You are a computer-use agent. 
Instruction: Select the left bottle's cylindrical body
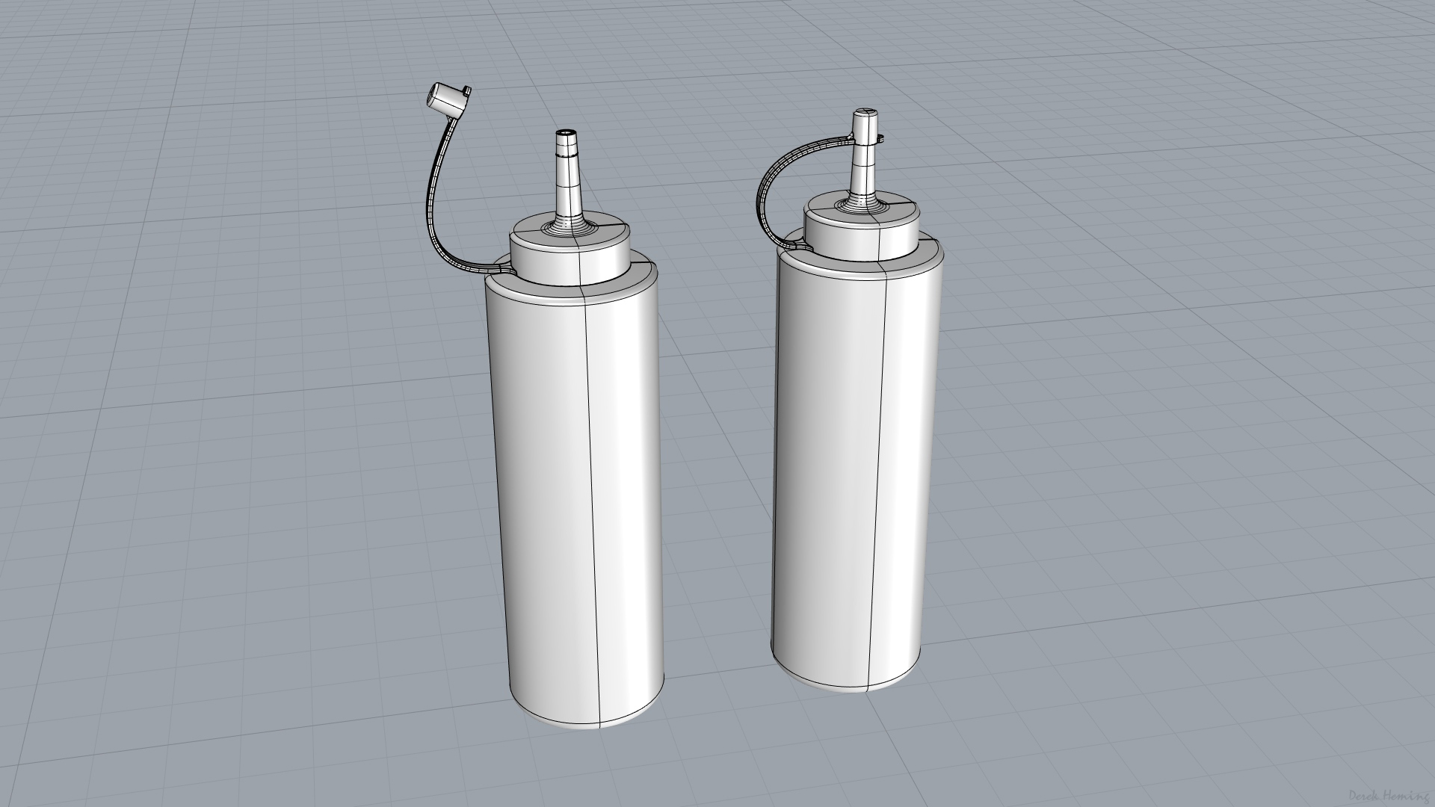(x=574, y=495)
